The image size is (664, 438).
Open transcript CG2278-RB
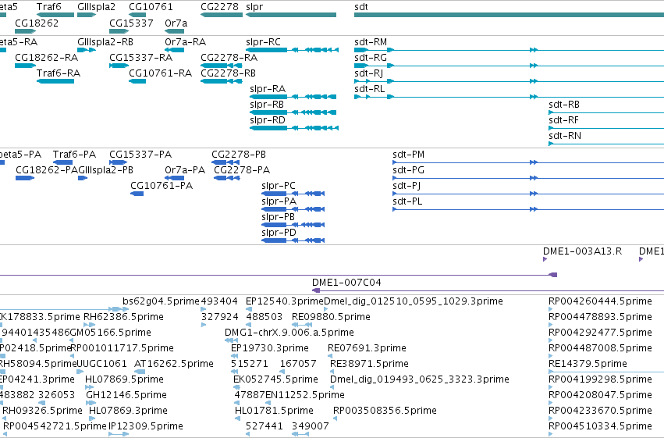pos(229,73)
